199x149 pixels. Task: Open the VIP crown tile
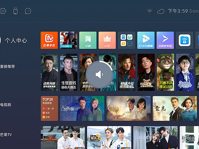pyautogui.click(x=107, y=40)
